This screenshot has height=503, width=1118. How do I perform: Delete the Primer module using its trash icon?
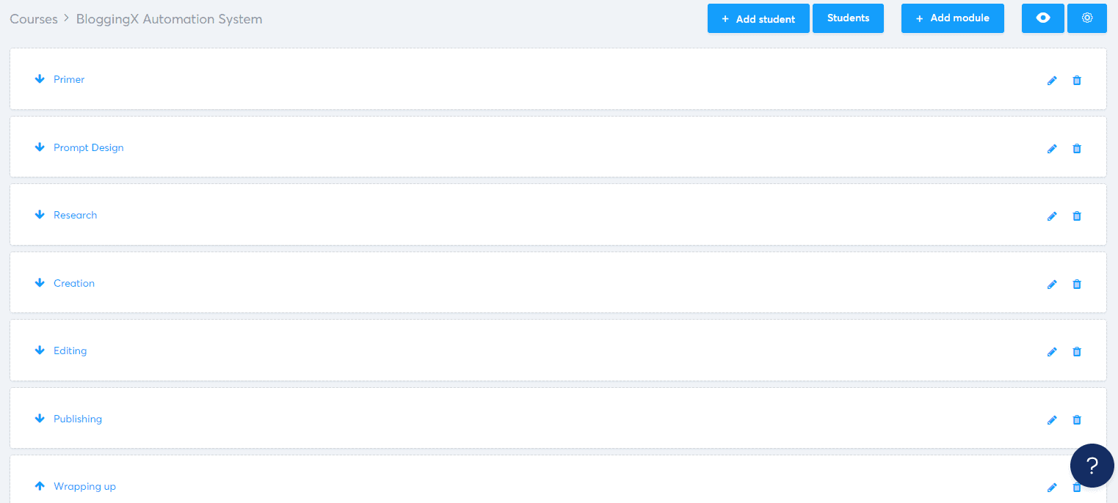pos(1077,81)
